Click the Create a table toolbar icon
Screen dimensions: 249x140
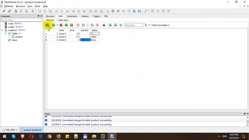click(39, 11)
